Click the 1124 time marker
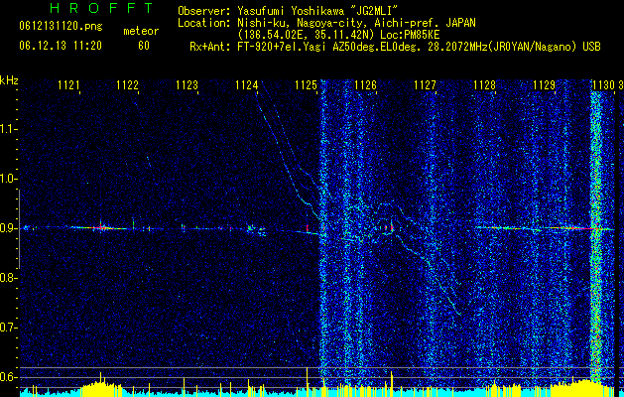Viewport: 624px width, 397px height. (x=246, y=85)
